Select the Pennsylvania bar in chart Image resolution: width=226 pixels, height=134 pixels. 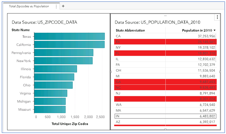click(x=64, y=53)
